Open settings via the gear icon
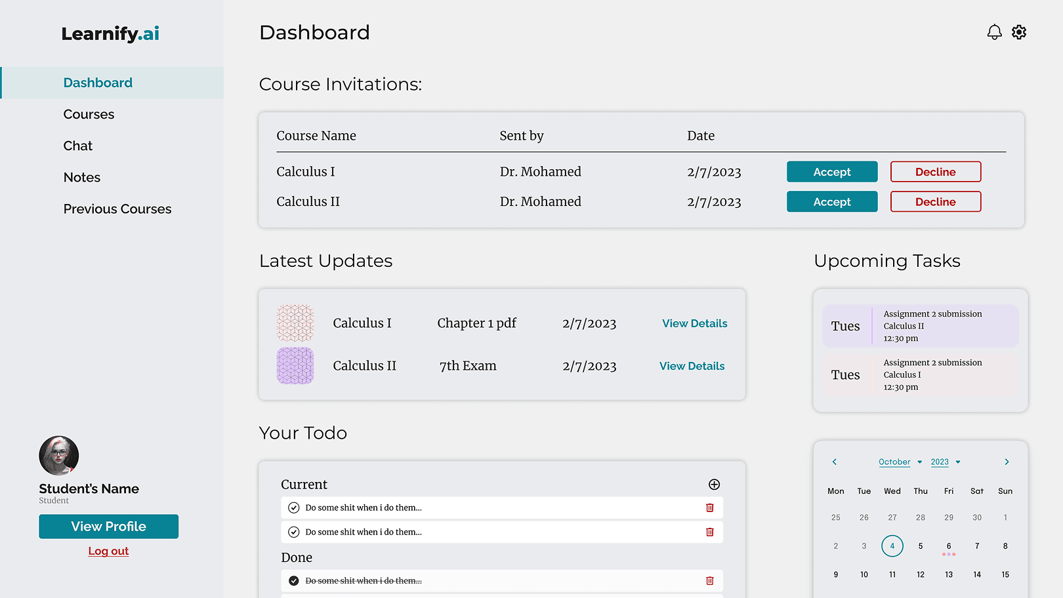This screenshot has width=1063, height=598. [x=1018, y=32]
